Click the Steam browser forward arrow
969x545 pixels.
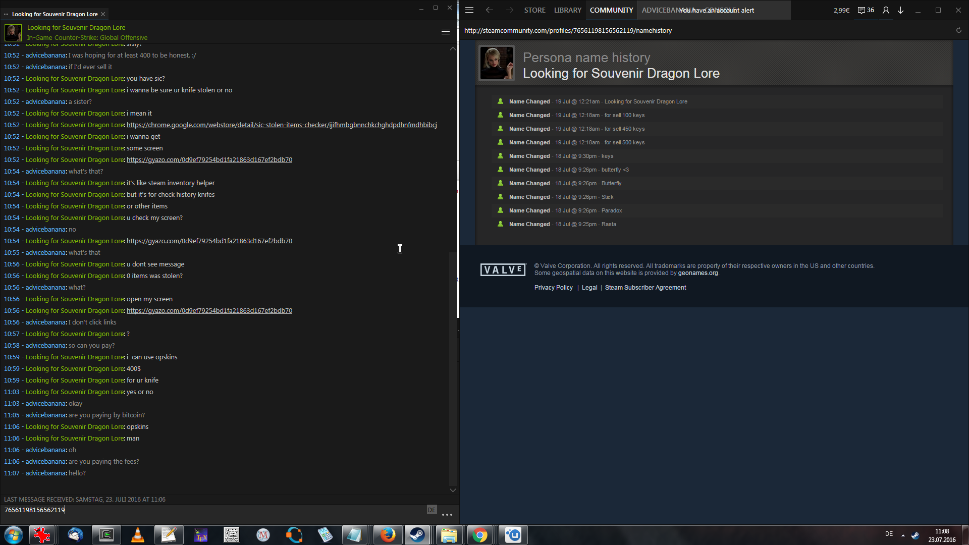tap(510, 10)
